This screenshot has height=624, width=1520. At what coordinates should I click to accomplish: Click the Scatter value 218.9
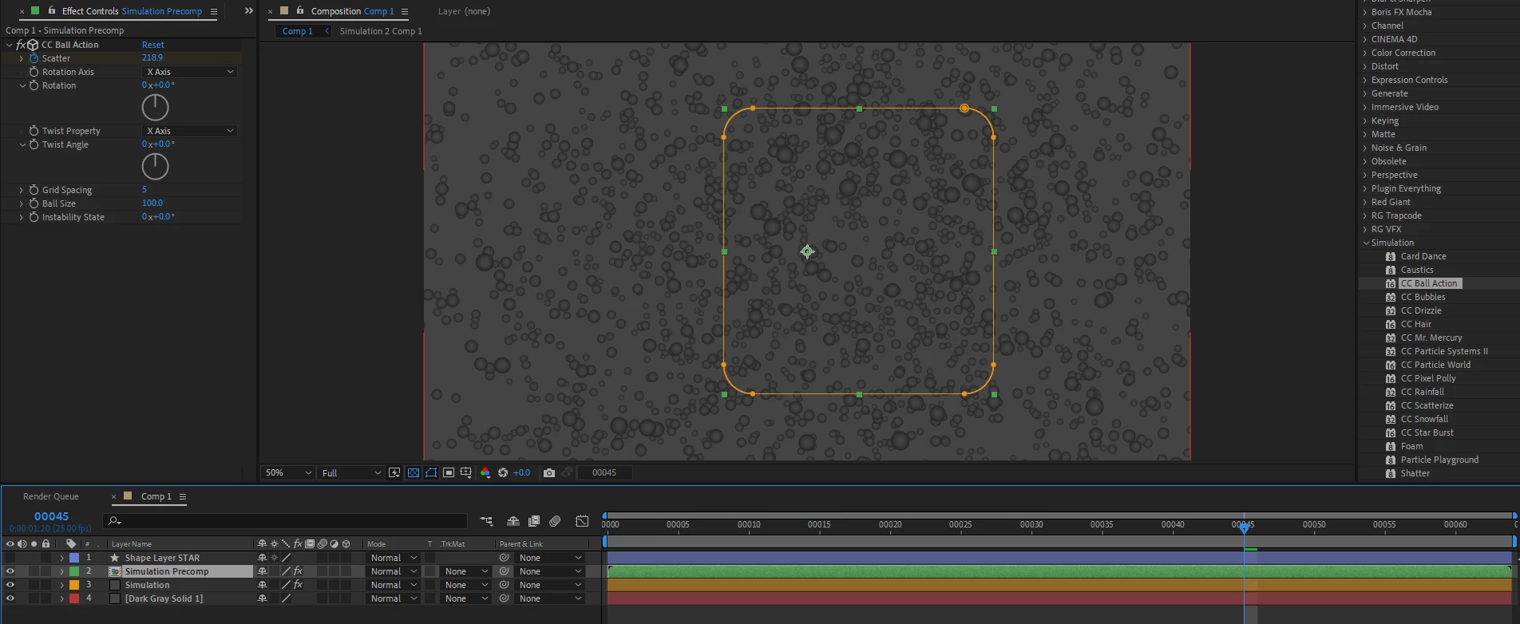[x=152, y=57]
